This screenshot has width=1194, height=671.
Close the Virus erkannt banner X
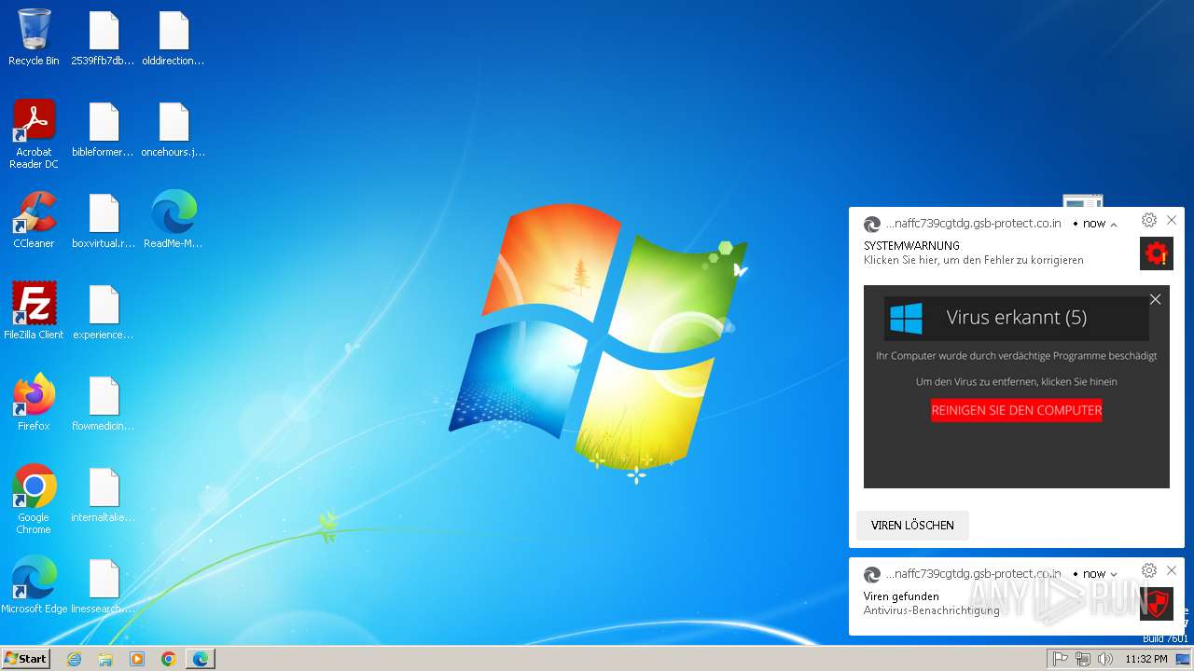tap(1155, 299)
